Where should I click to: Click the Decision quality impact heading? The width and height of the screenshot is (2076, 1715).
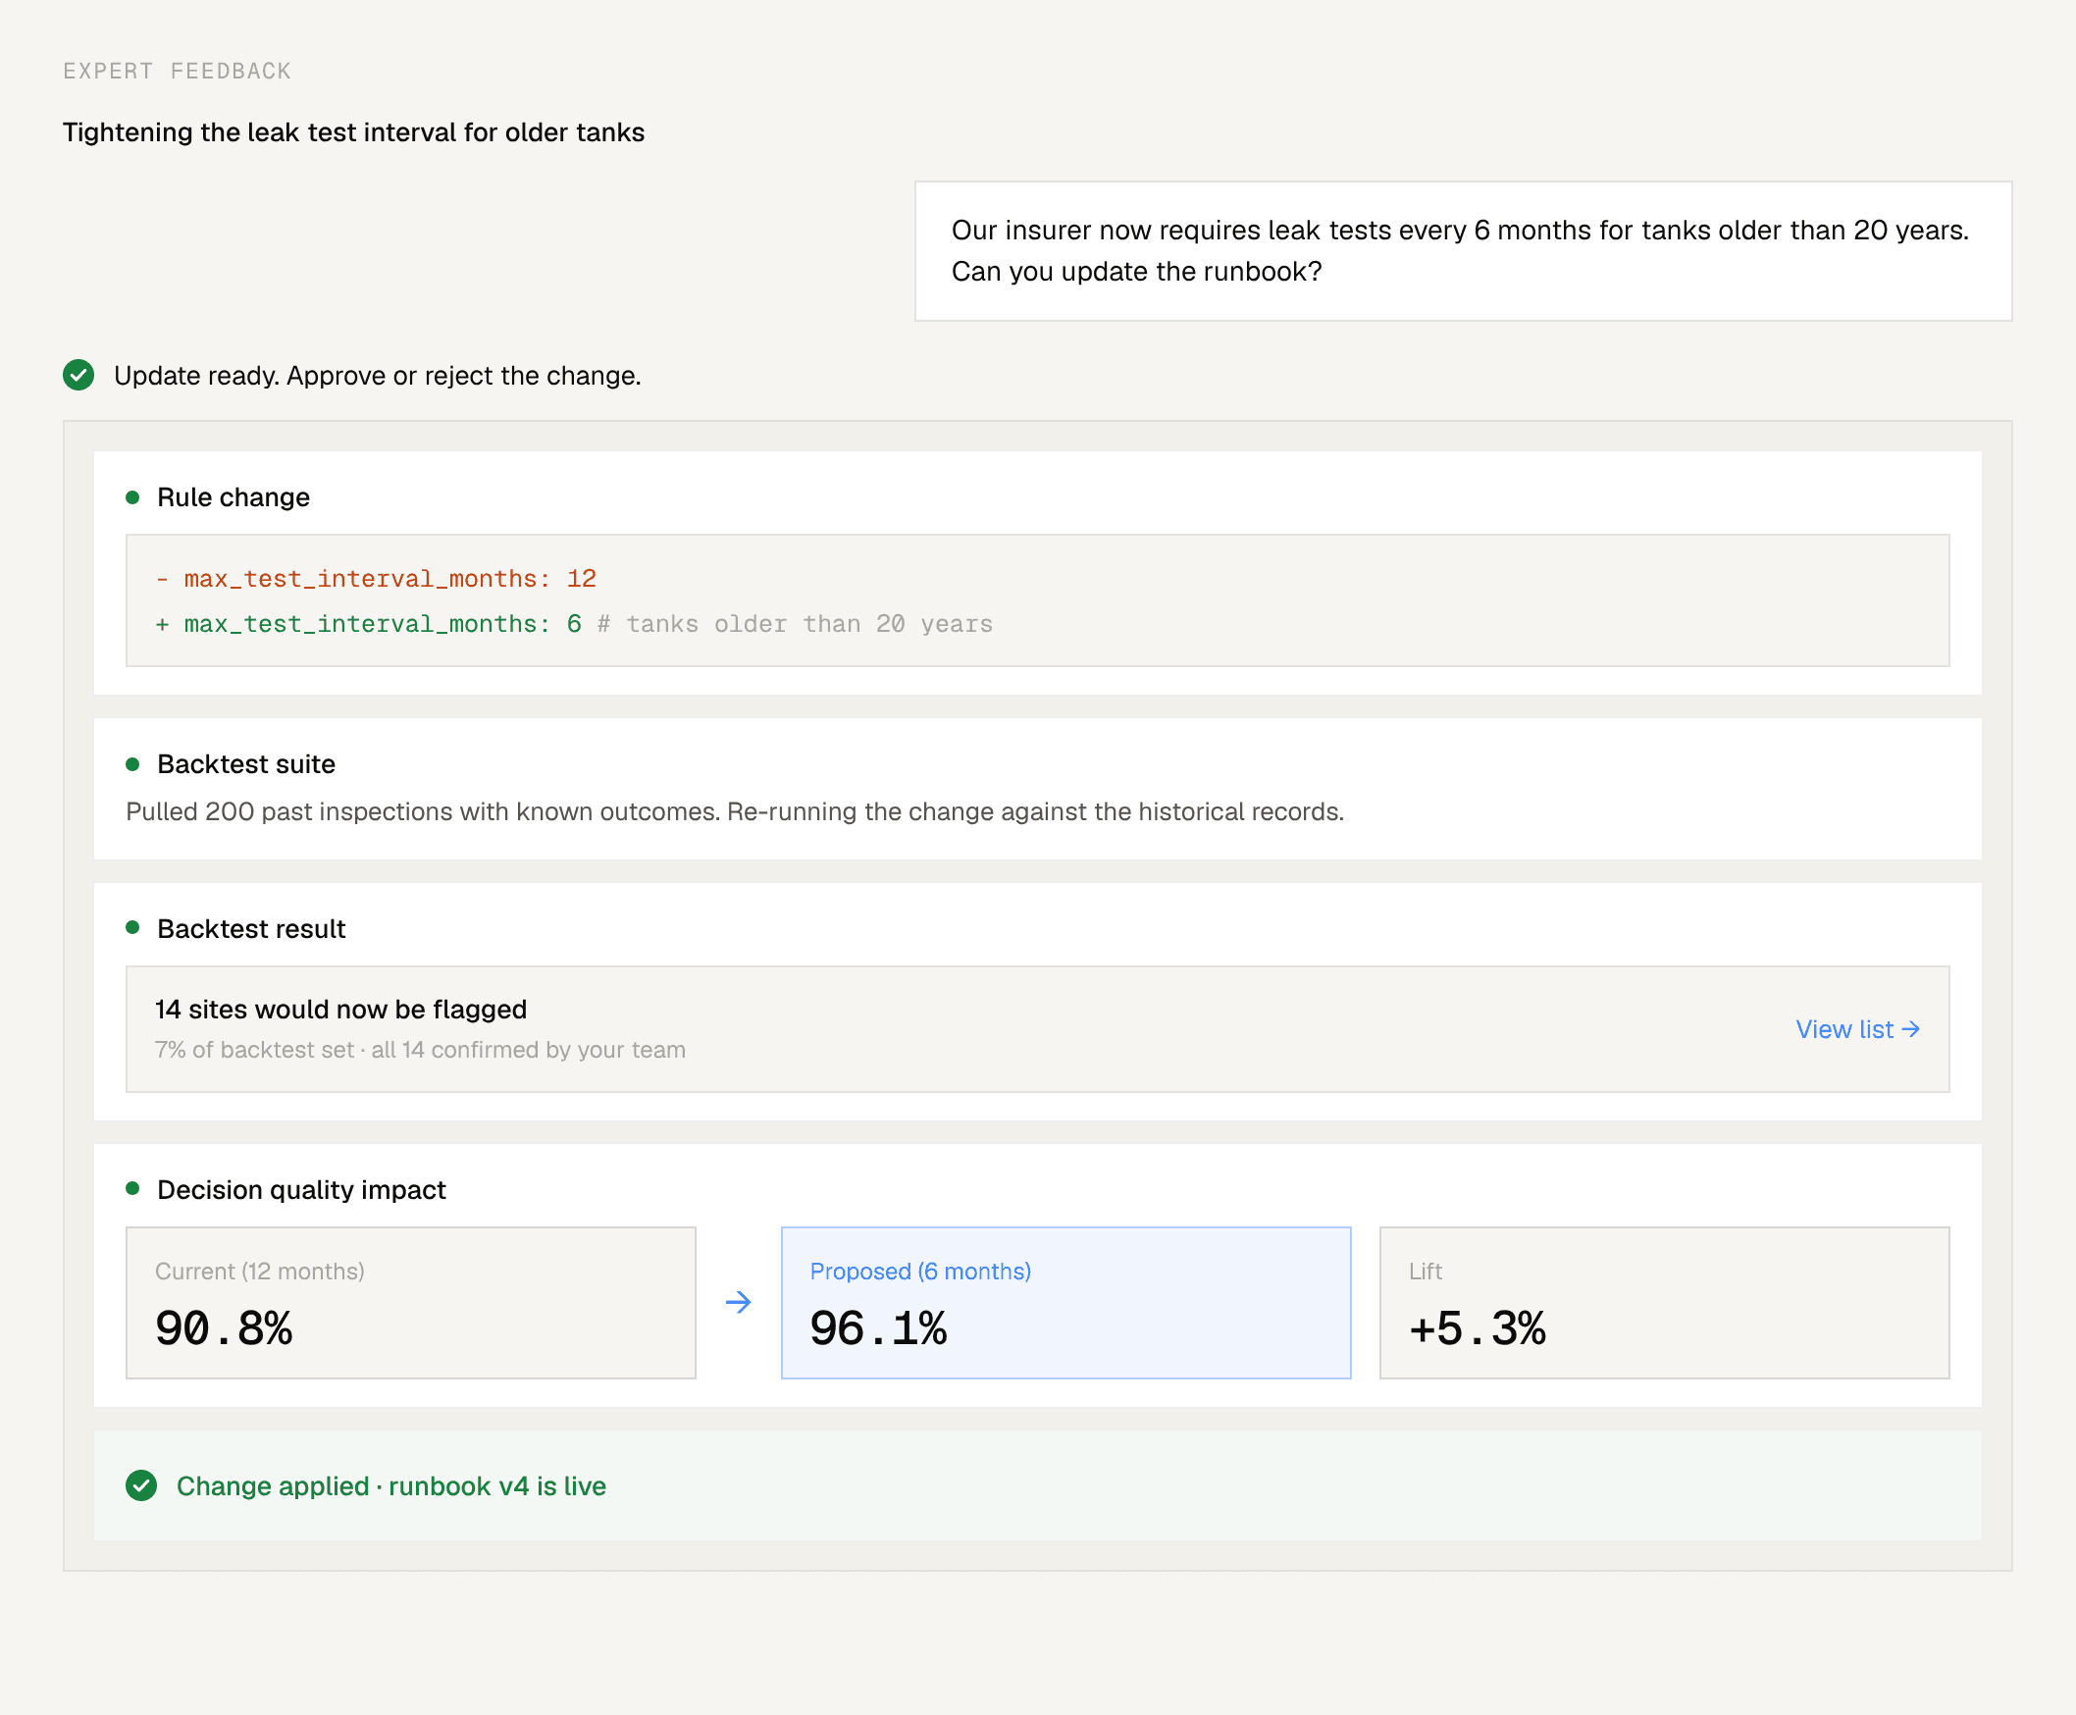(x=301, y=1189)
